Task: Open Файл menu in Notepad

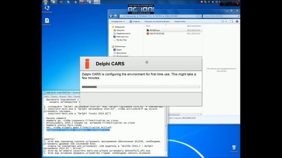Action: coord(46,97)
